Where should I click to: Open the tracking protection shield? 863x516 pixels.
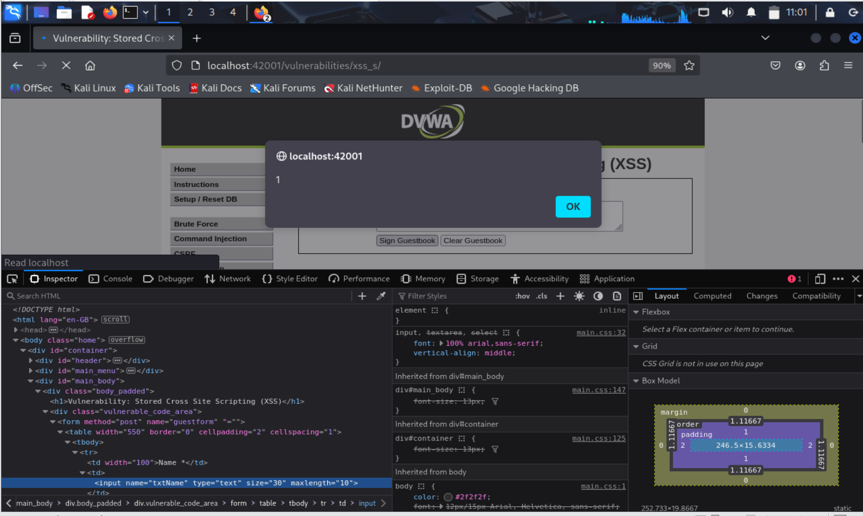pyautogui.click(x=177, y=65)
